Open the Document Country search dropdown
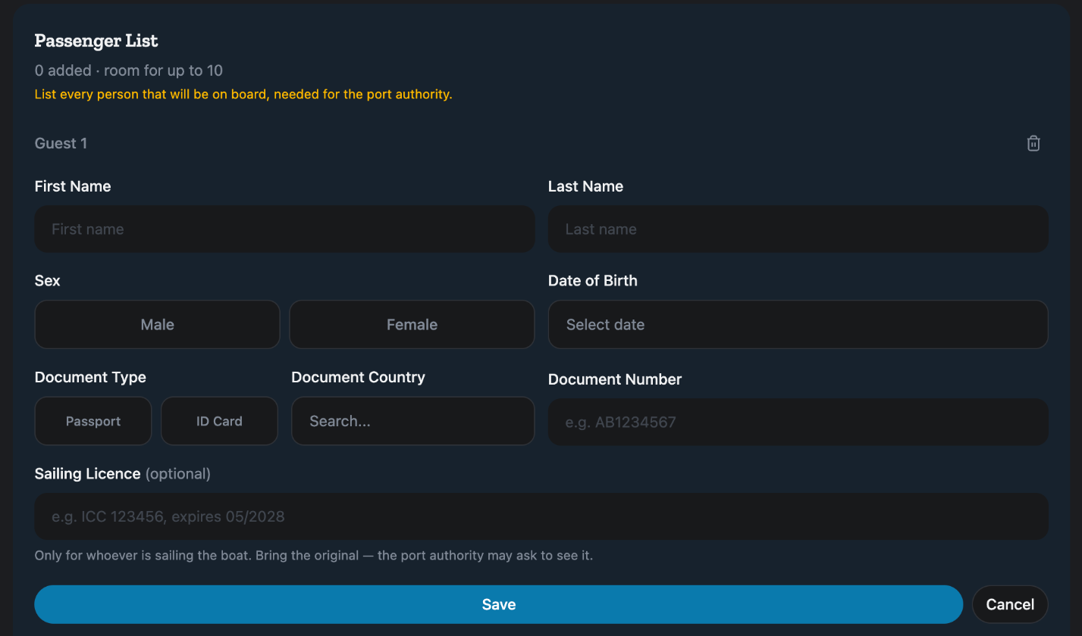1082x636 pixels. (413, 421)
